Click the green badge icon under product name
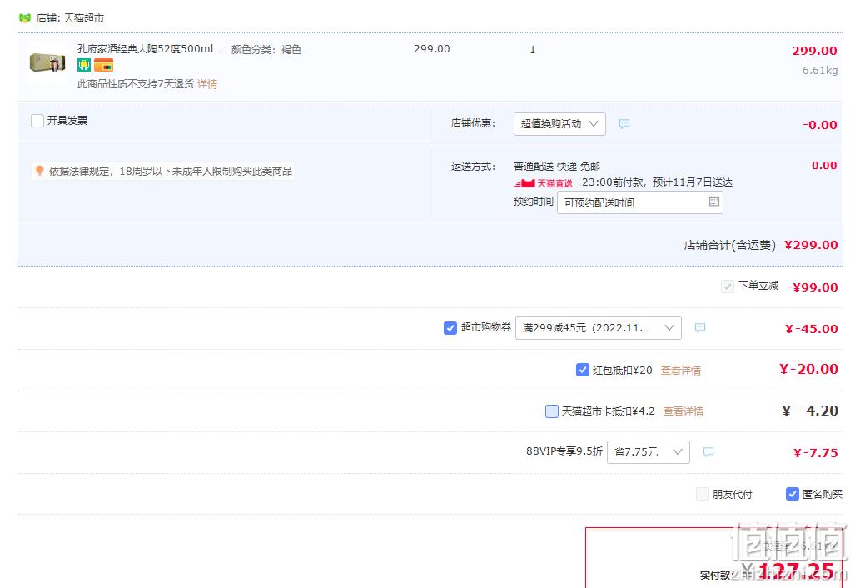The image size is (855, 588). coord(84,66)
